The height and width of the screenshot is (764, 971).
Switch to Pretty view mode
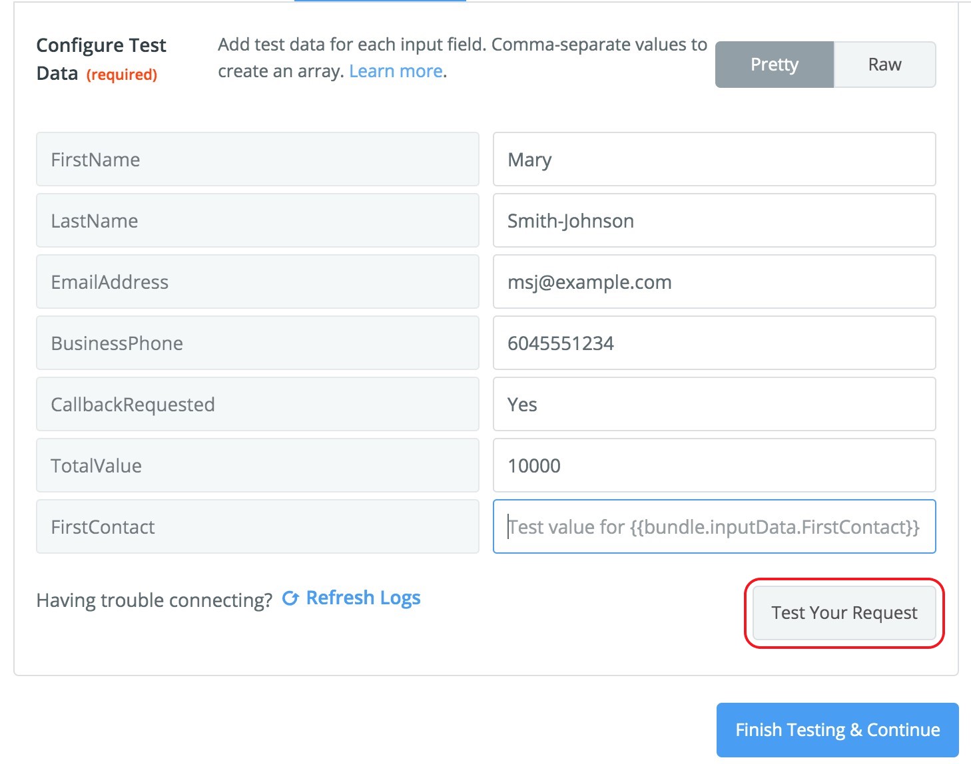click(x=774, y=65)
